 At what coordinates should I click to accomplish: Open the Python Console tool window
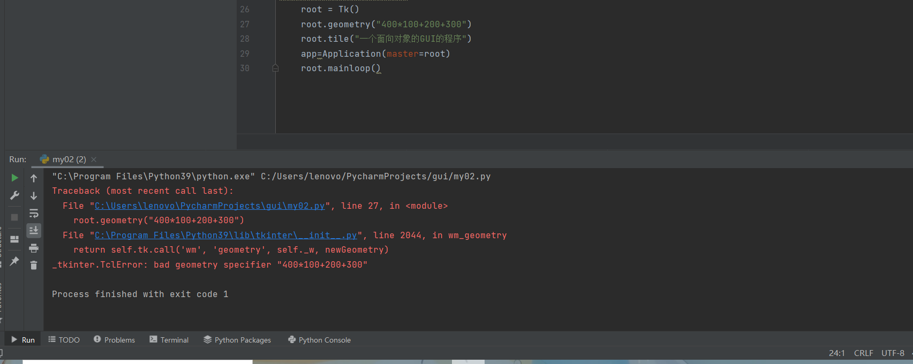click(320, 340)
